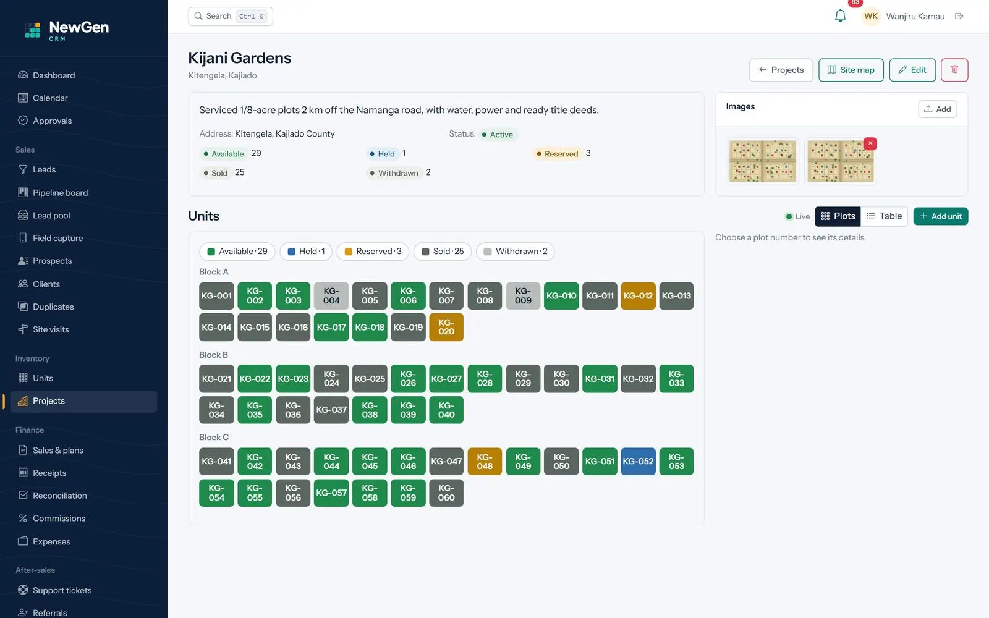Toggle the Withdrawn 2 filter chip
Image resolution: width=989 pixels, height=618 pixels.
pyautogui.click(x=516, y=252)
